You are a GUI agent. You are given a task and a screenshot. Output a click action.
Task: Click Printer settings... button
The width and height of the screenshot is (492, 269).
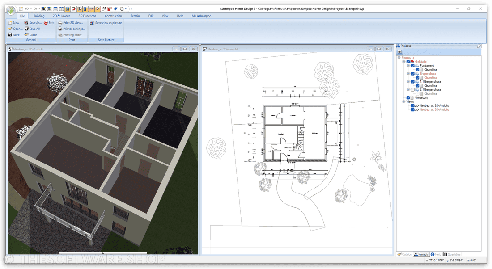pyautogui.click(x=72, y=29)
